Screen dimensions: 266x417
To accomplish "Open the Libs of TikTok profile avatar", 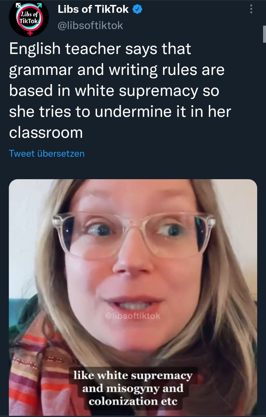I will pyautogui.click(x=29, y=19).
